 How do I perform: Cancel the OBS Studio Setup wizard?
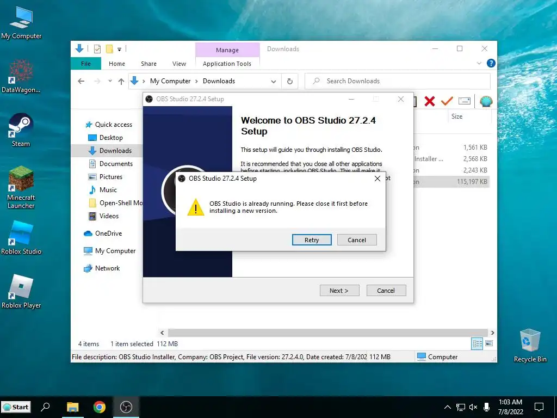(x=386, y=291)
